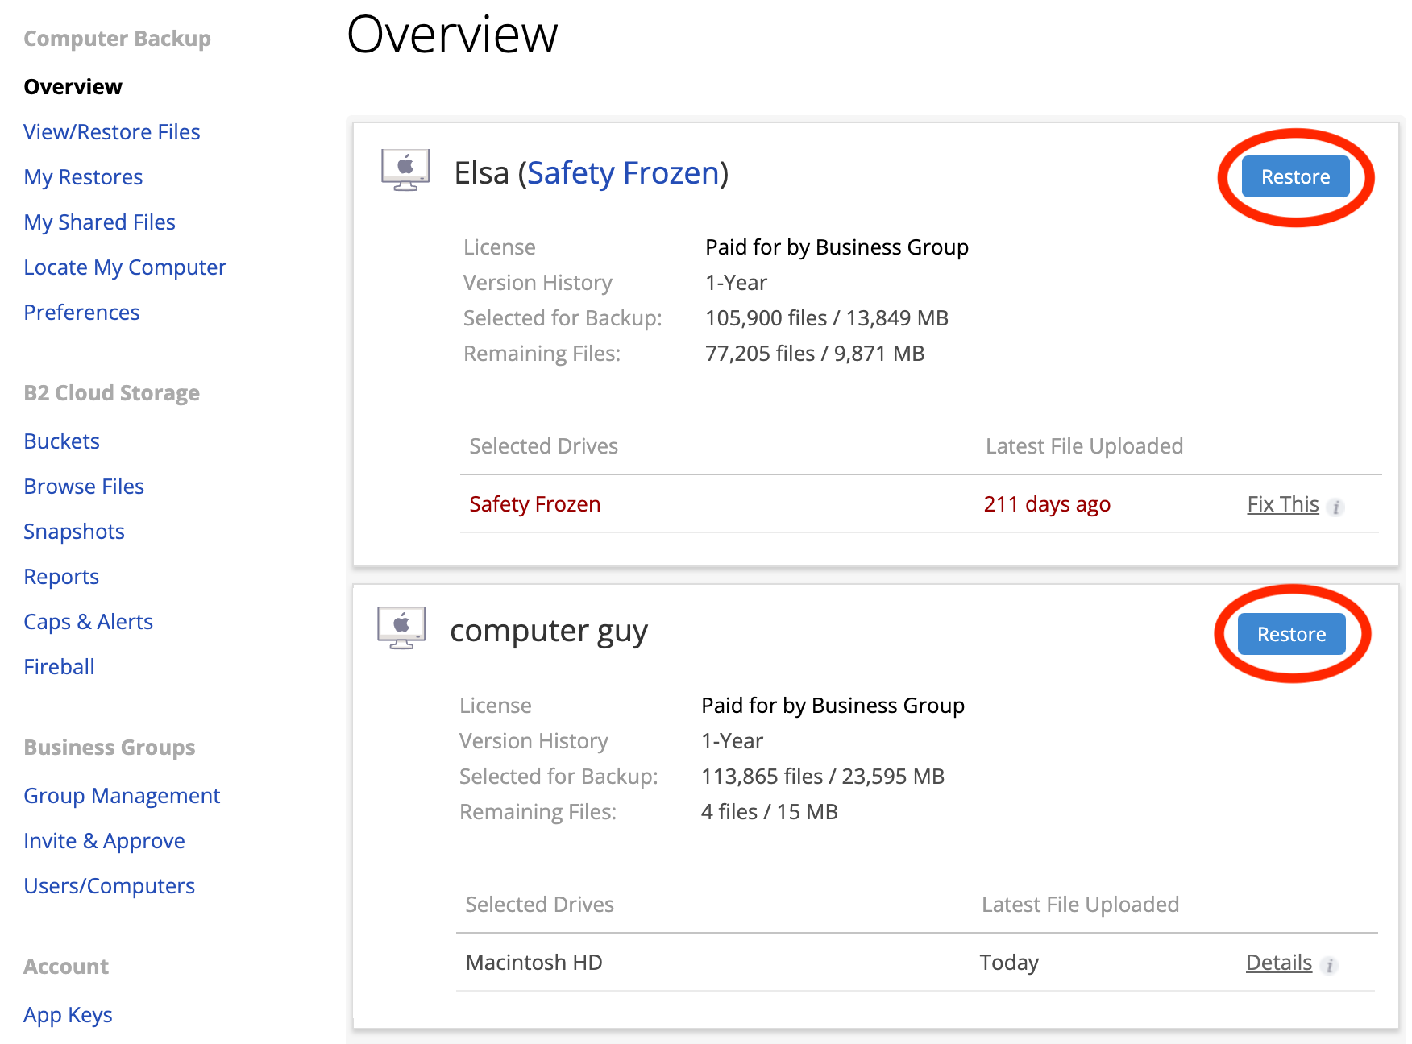Select Overview in the sidebar
Screen dimensions: 1412x1044
tap(73, 87)
